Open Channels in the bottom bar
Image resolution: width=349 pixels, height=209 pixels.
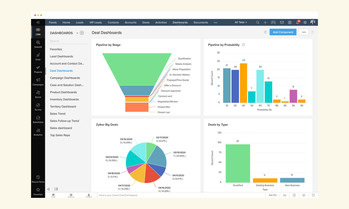[x=71, y=195]
